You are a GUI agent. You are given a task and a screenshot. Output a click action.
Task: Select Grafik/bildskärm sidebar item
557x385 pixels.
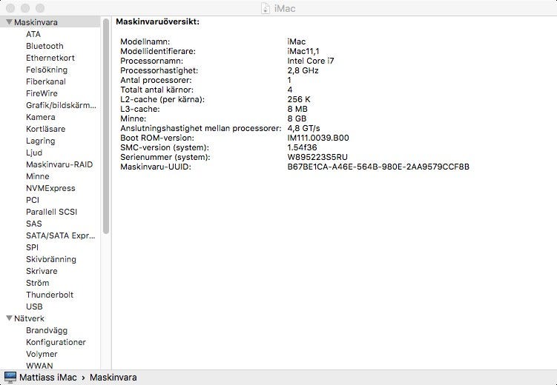[61, 105]
